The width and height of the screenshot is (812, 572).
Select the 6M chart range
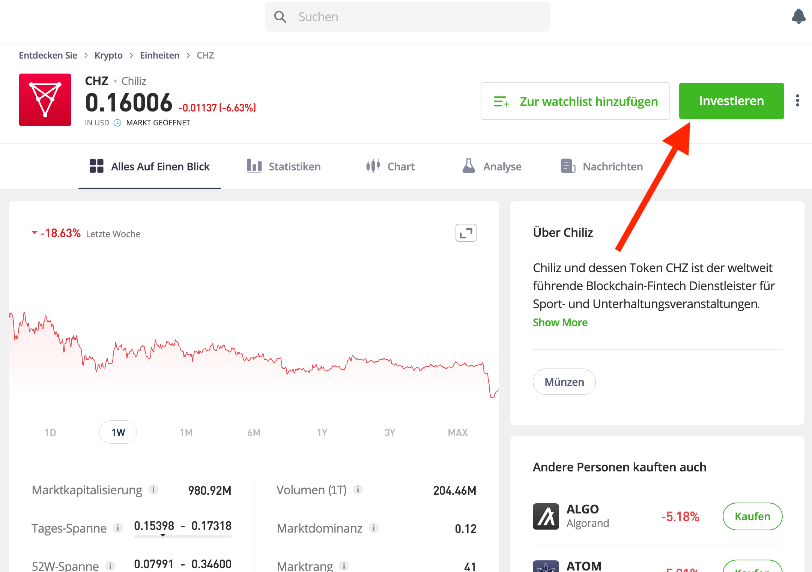click(x=254, y=432)
